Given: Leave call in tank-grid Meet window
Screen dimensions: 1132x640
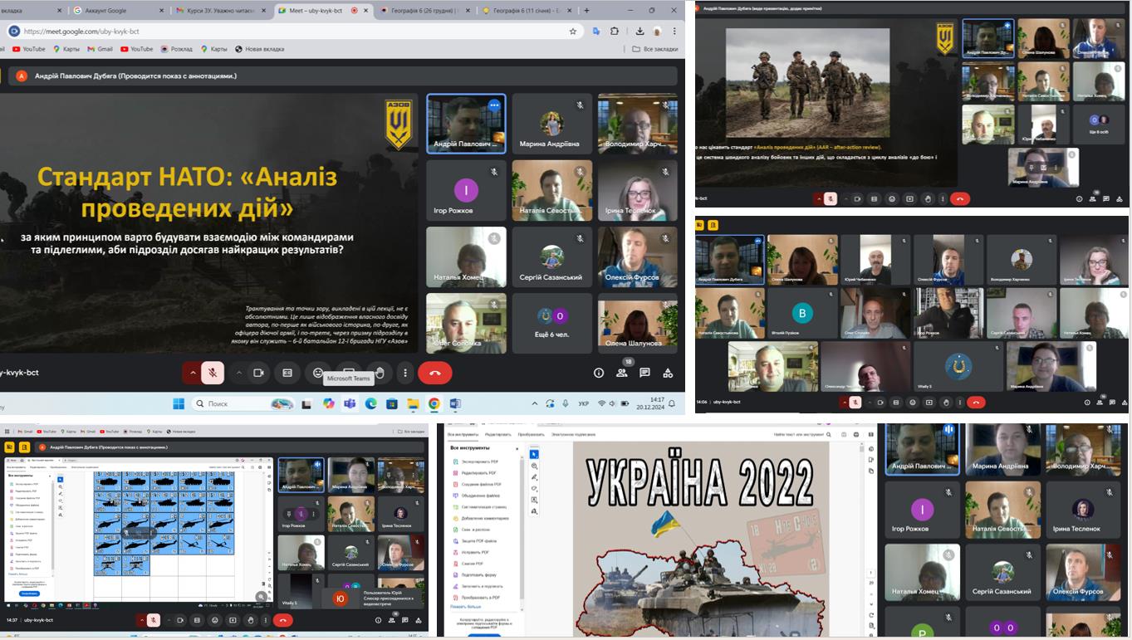Looking at the screenshot, I should (x=283, y=620).
